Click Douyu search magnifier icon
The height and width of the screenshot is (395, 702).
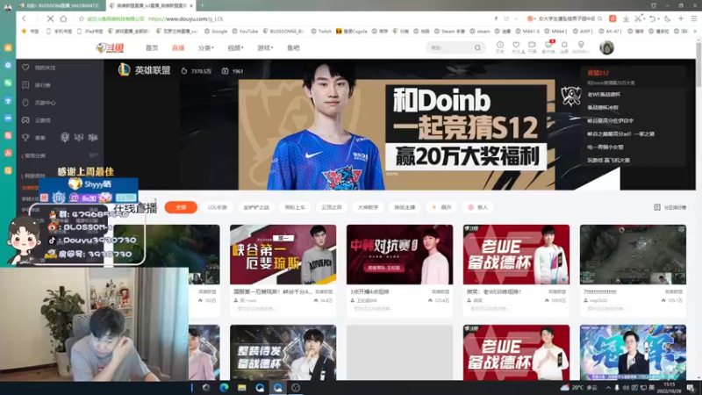(x=477, y=47)
